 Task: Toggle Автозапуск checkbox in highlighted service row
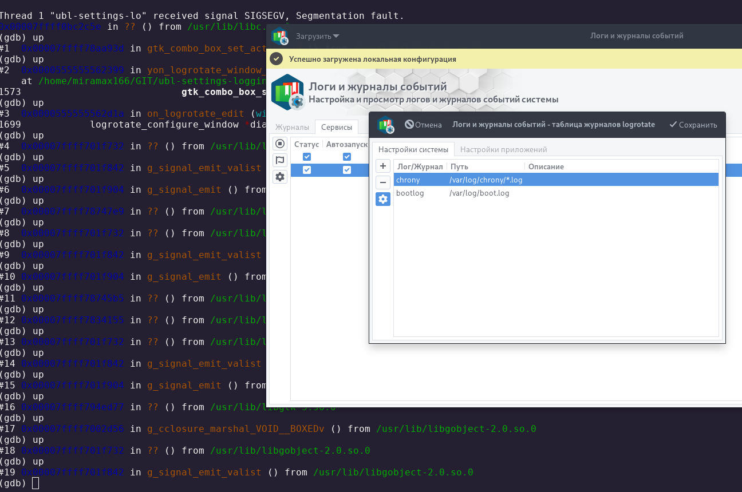coord(347,170)
